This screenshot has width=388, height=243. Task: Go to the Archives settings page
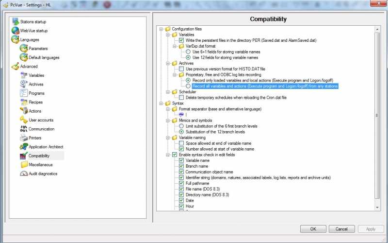click(36, 84)
